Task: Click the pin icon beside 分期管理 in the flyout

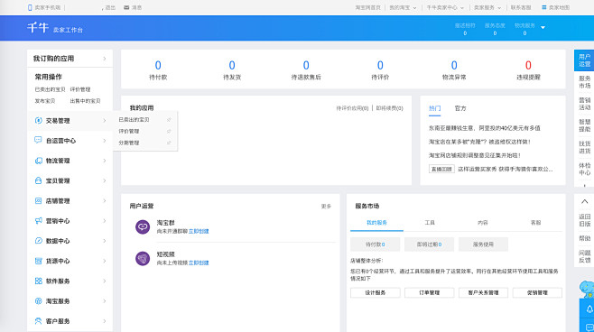Action: [x=169, y=143]
